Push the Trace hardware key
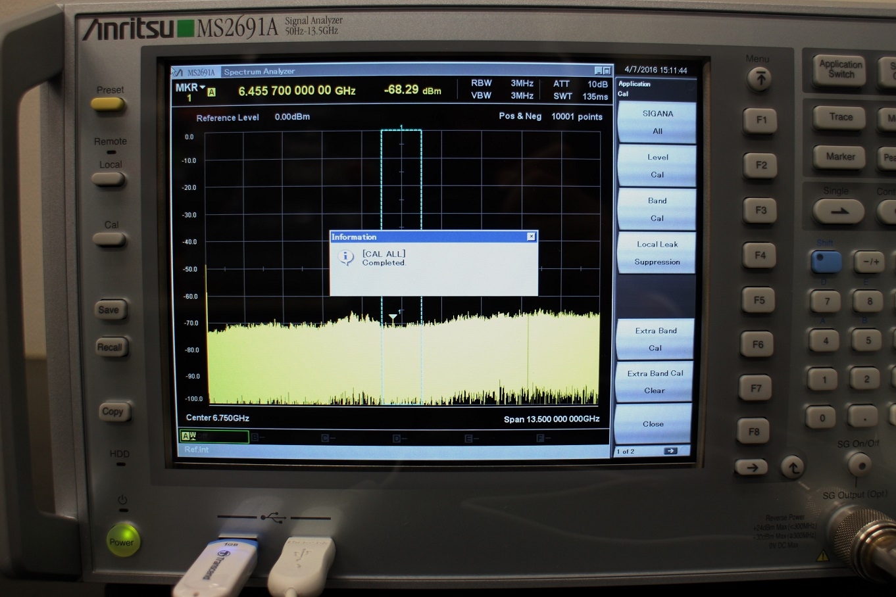 click(840, 117)
